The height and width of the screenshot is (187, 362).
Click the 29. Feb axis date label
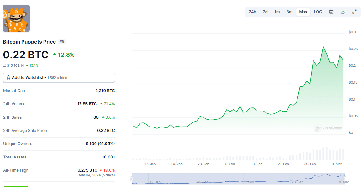(x=310, y=164)
